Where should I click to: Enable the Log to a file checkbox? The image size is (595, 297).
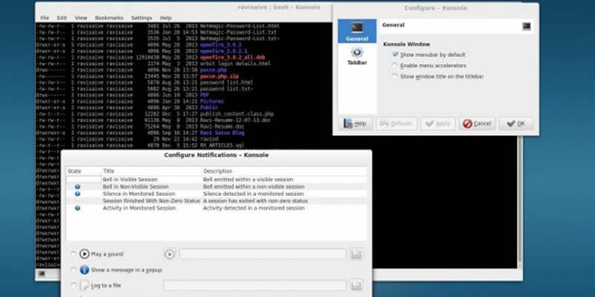pyautogui.click(x=74, y=285)
